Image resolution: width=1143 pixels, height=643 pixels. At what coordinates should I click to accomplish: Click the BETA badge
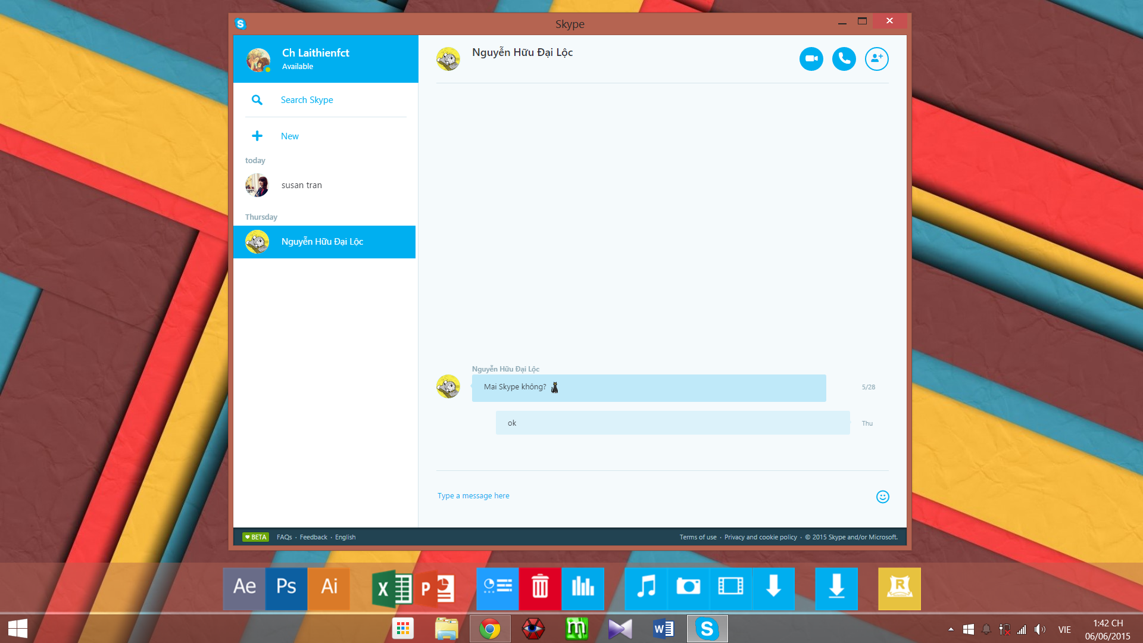pos(255,537)
